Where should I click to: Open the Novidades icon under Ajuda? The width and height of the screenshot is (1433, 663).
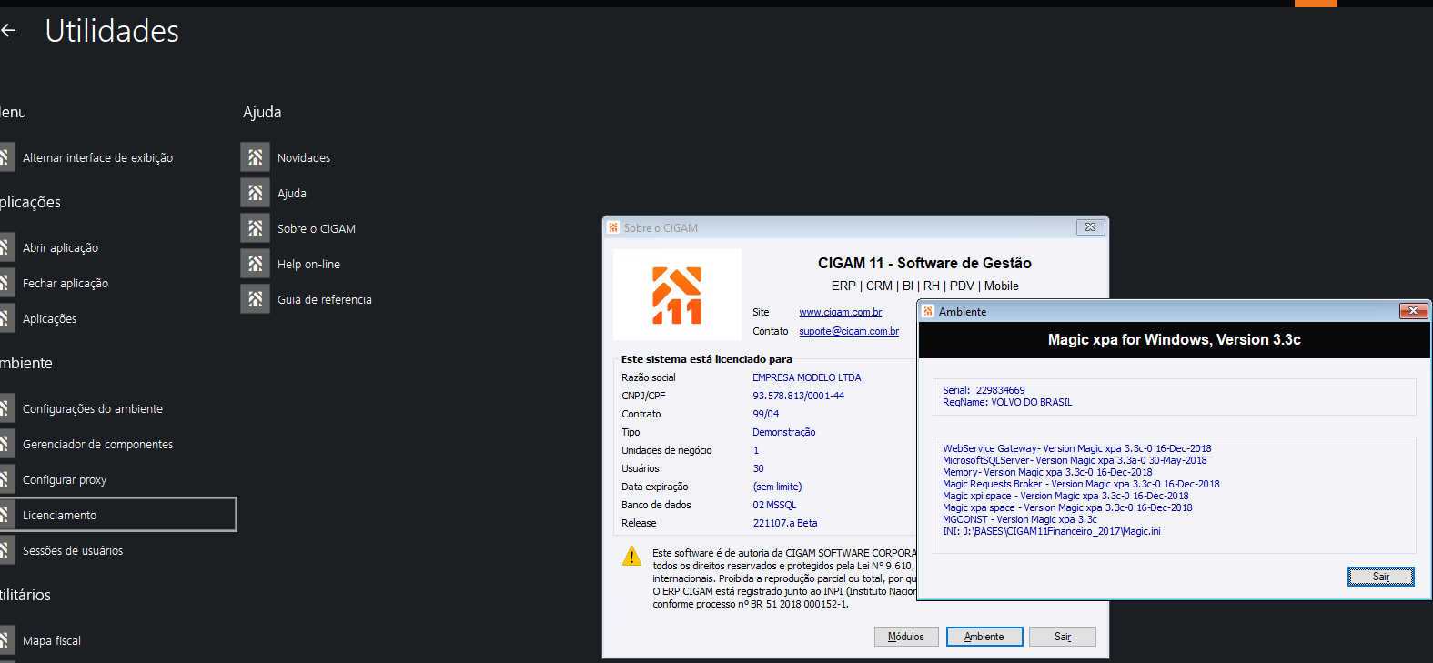tap(256, 157)
